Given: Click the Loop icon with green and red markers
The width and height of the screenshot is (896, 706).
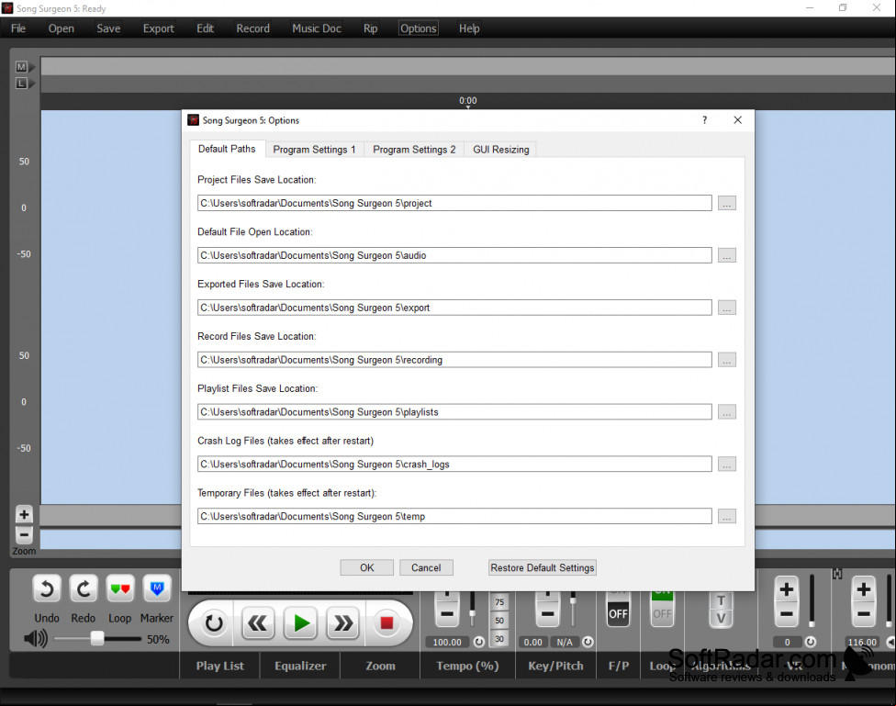Looking at the screenshot, I should point(120,588).
